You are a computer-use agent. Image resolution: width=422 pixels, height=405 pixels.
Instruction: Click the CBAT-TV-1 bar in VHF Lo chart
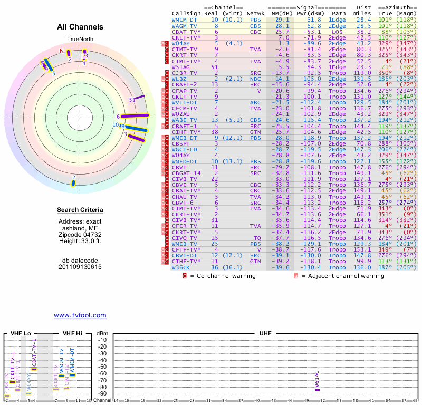(x=34, y=369)
